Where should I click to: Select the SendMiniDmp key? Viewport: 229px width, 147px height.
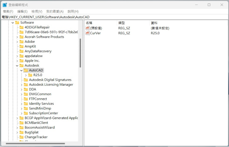pyautogui.click(x=40, y=109)
